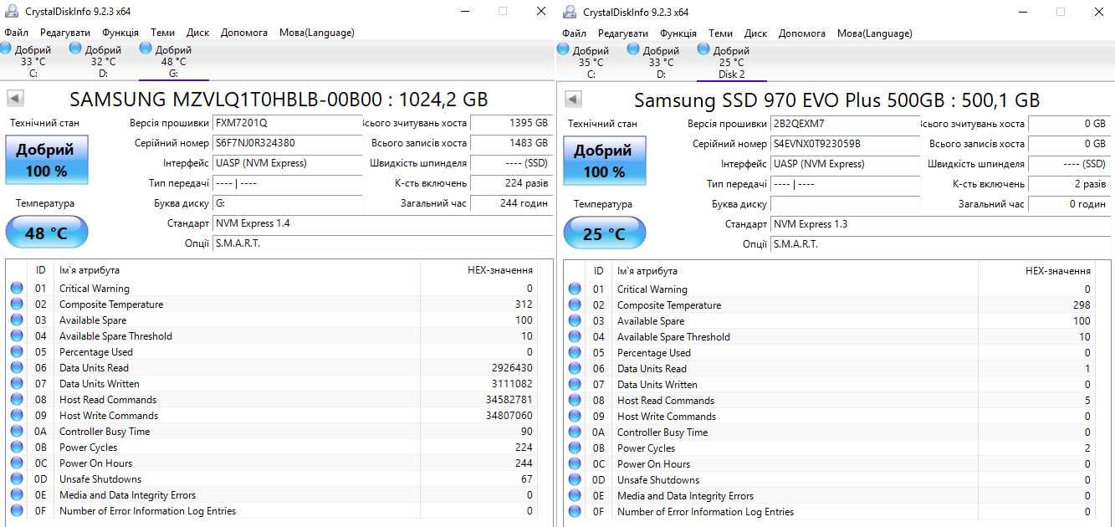Click the previous disk arrow in right window
Image resolution: width=1115 pixels, height=527 pixels.
coord(573,100)
